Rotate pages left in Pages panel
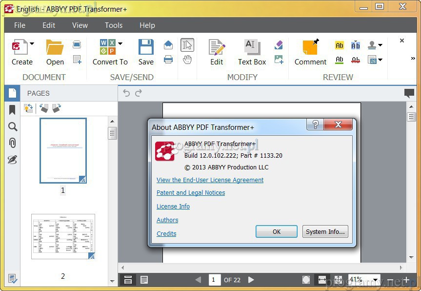Image resolution: width=421 pixels, height=291 pixels. point(44,108)
